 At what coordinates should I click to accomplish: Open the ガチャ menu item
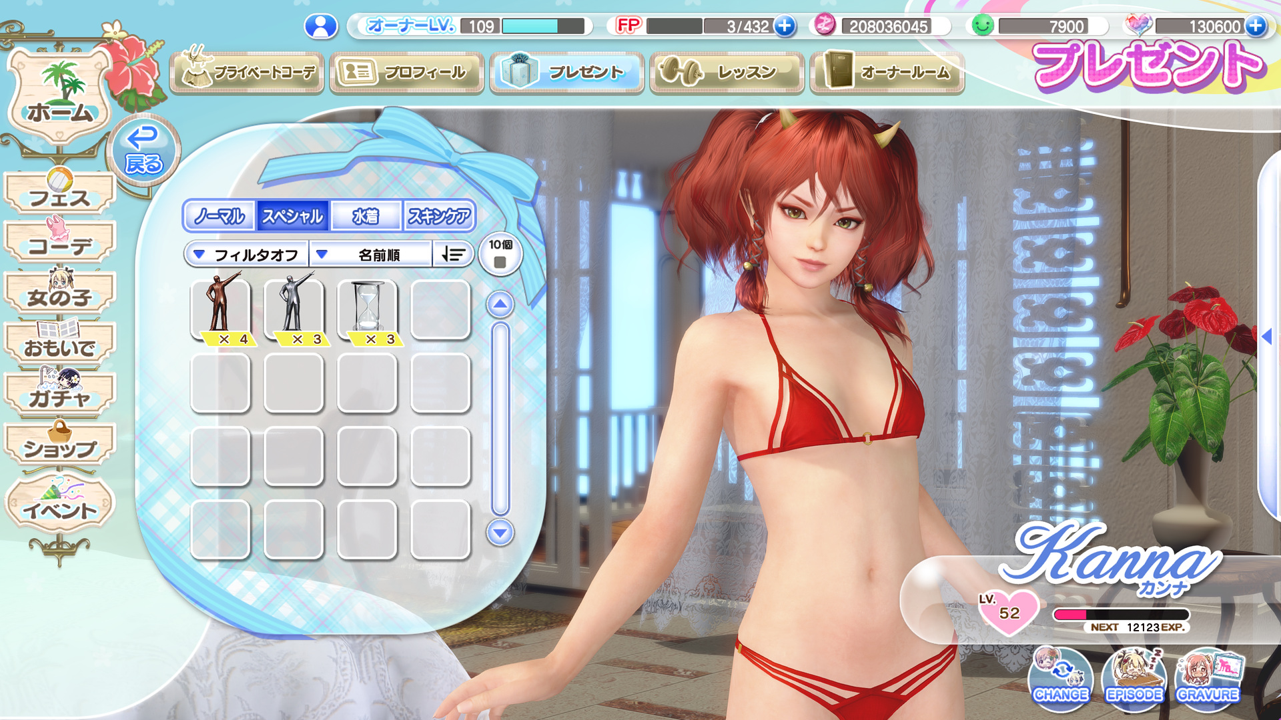(x=59, y=393)
